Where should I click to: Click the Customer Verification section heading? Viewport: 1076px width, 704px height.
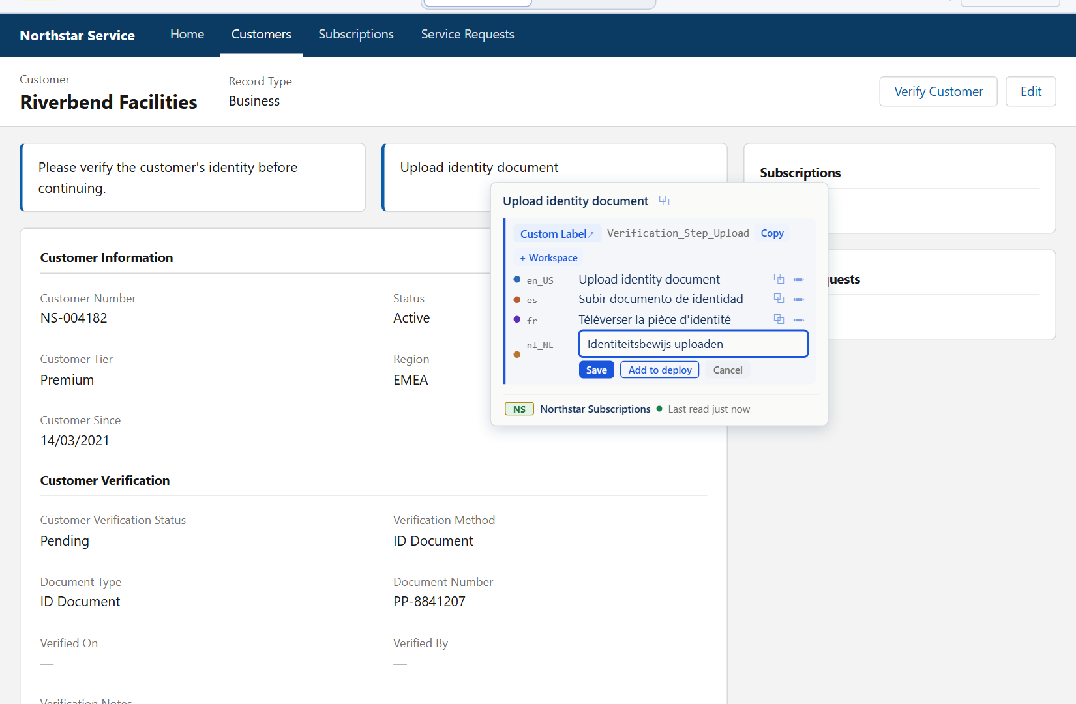tap(105, 480)
